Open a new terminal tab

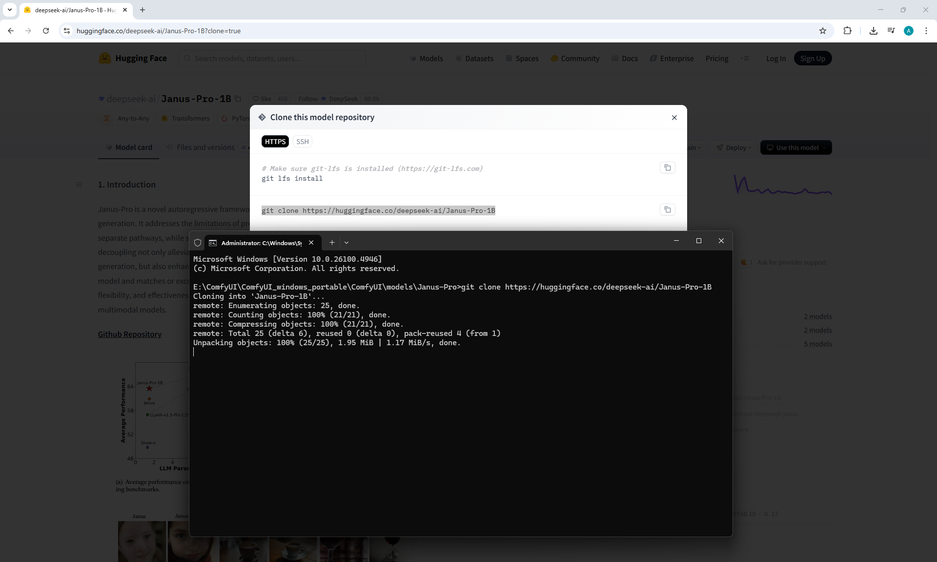(x=332, y=243)
